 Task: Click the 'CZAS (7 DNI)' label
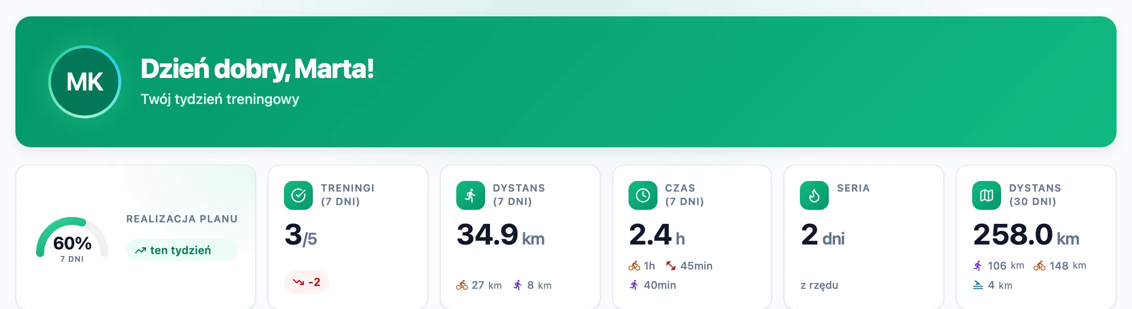pos(684,195)
